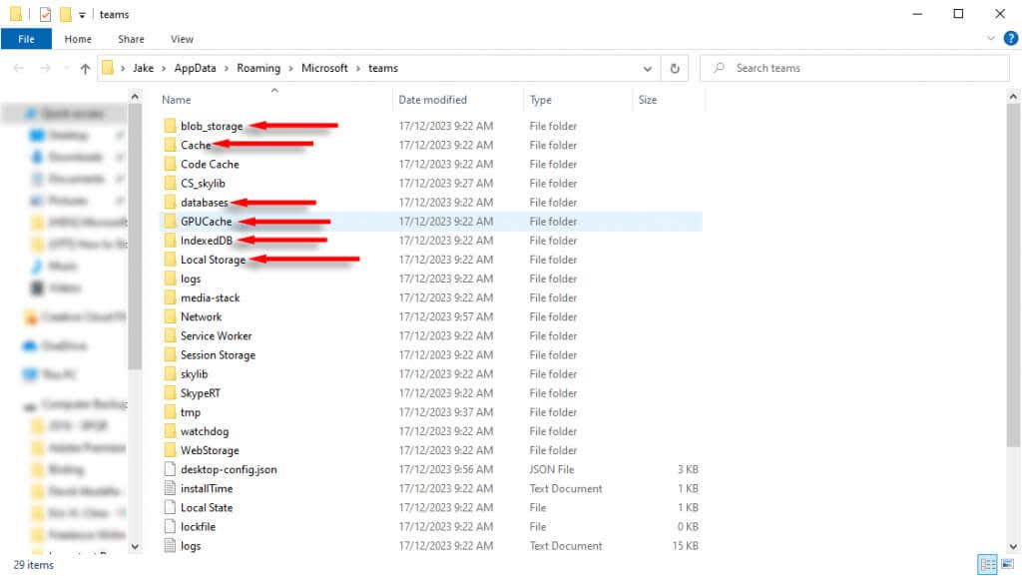This screenshot has height=576, width=1022.
Task: Expand the ribbon with the chevron
Action: (x=991, y=39)
